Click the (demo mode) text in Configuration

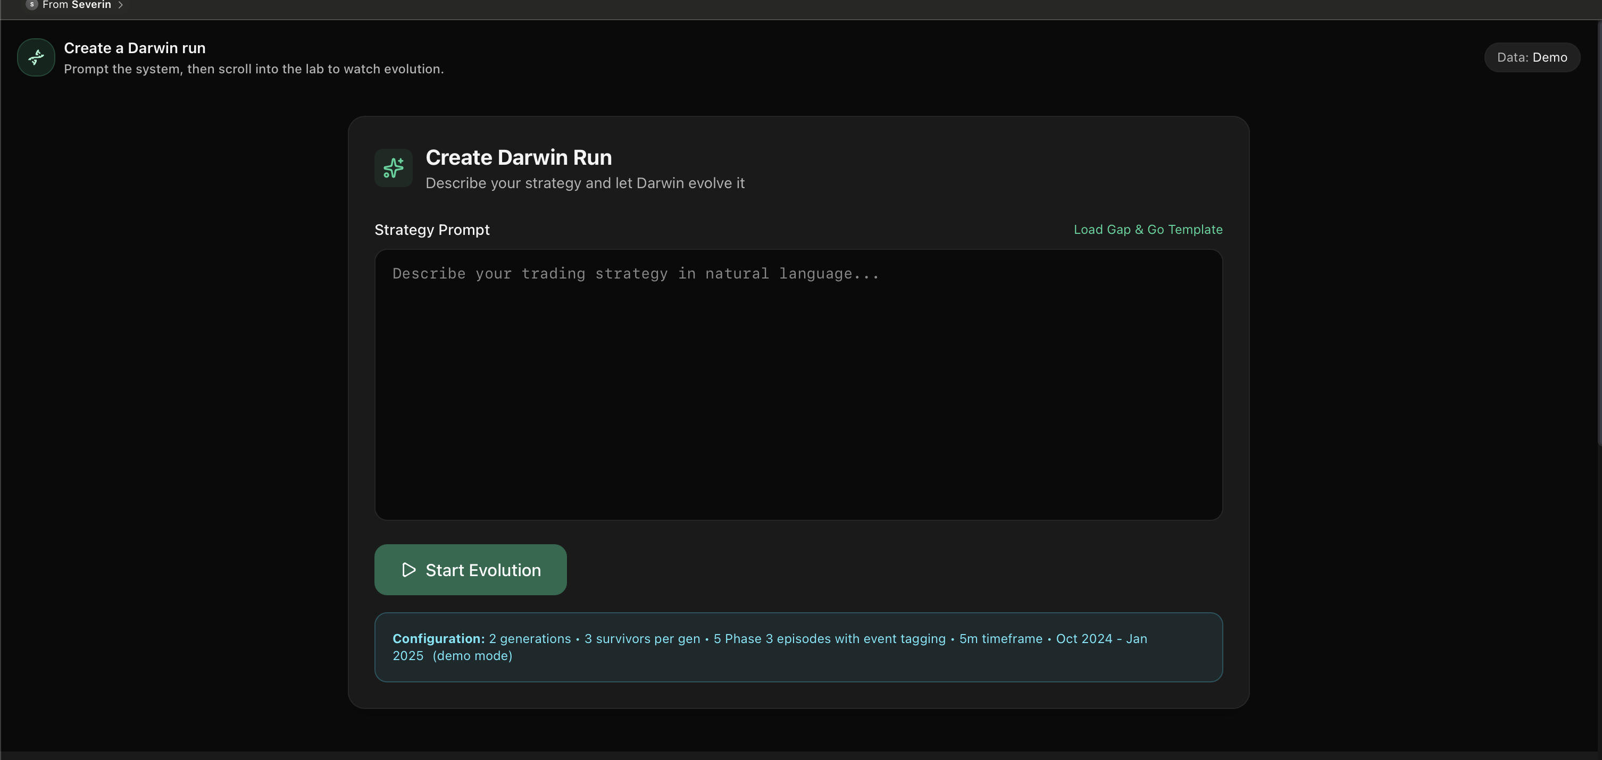(472, 656)
